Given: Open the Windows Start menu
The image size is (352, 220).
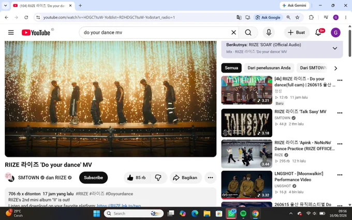Looking at the screenshot, I should (96, 213).
